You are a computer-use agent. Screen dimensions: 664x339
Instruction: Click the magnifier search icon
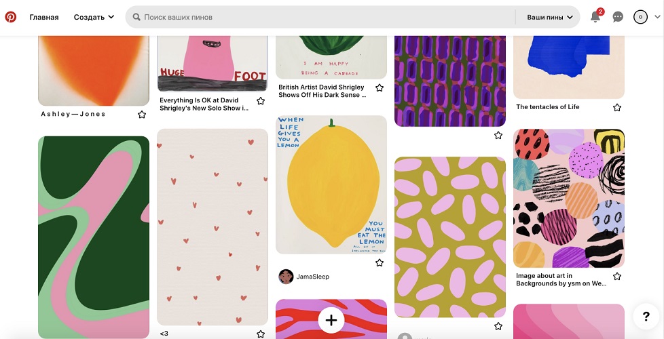click(136, 17)
